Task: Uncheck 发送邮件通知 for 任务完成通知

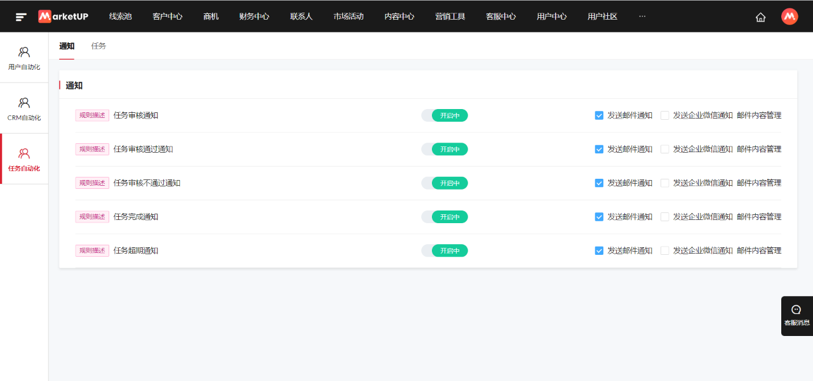Action: tap(599, 217)
